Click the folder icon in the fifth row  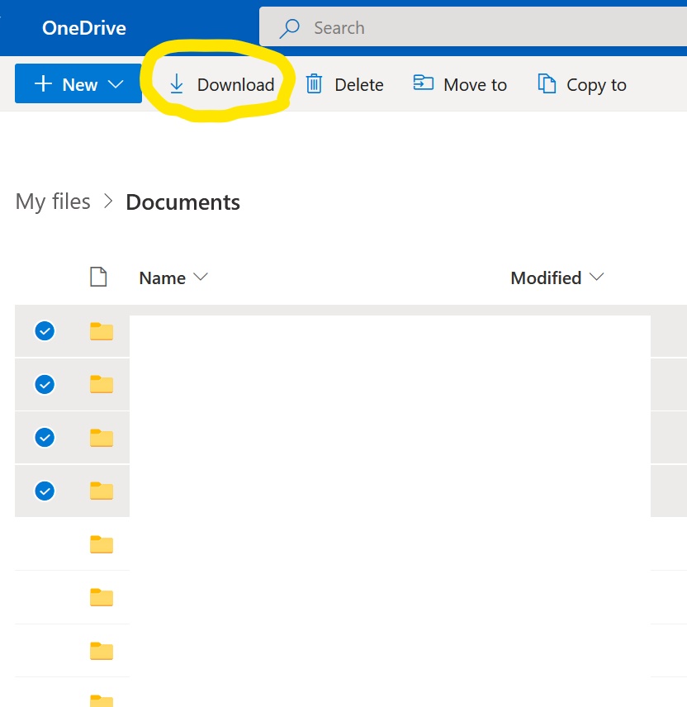coord(102,544)
